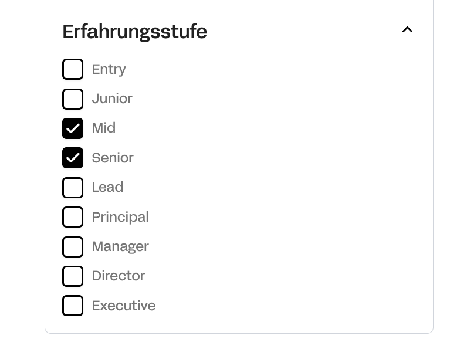Check the Entry checkbox

(73, 69)
